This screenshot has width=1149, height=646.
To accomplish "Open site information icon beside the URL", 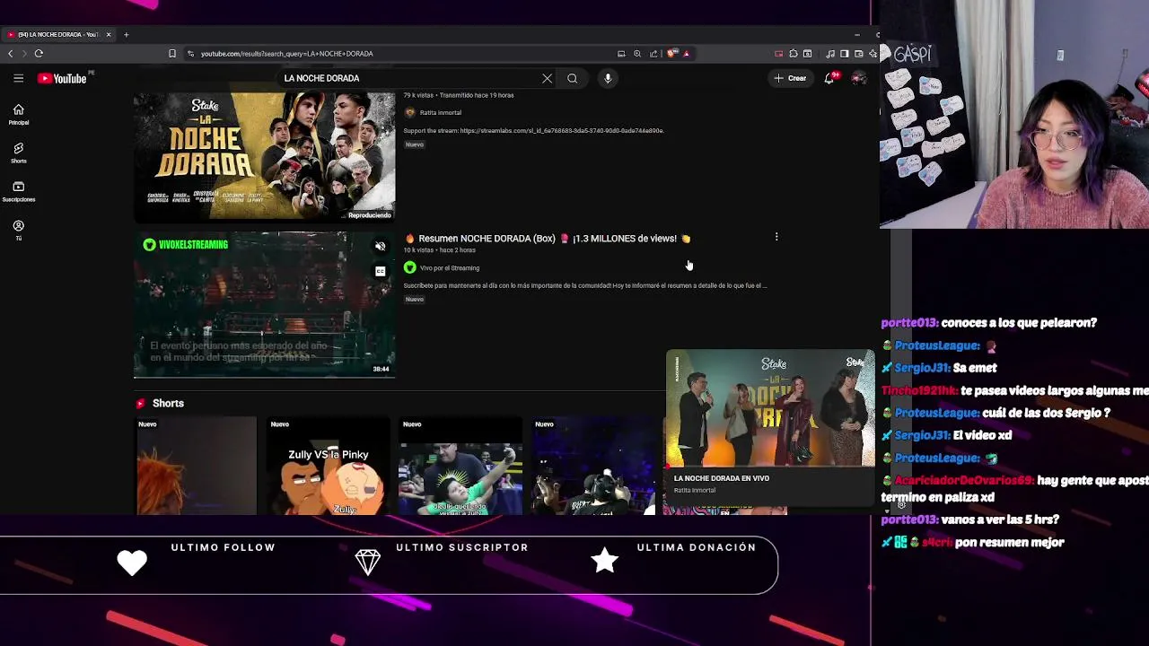I will pyautogui.click(x=190, y=54).
